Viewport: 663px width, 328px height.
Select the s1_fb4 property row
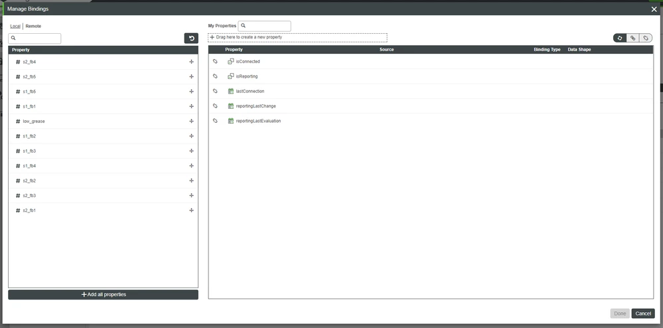pyautogui.click(x=103, y=166)
